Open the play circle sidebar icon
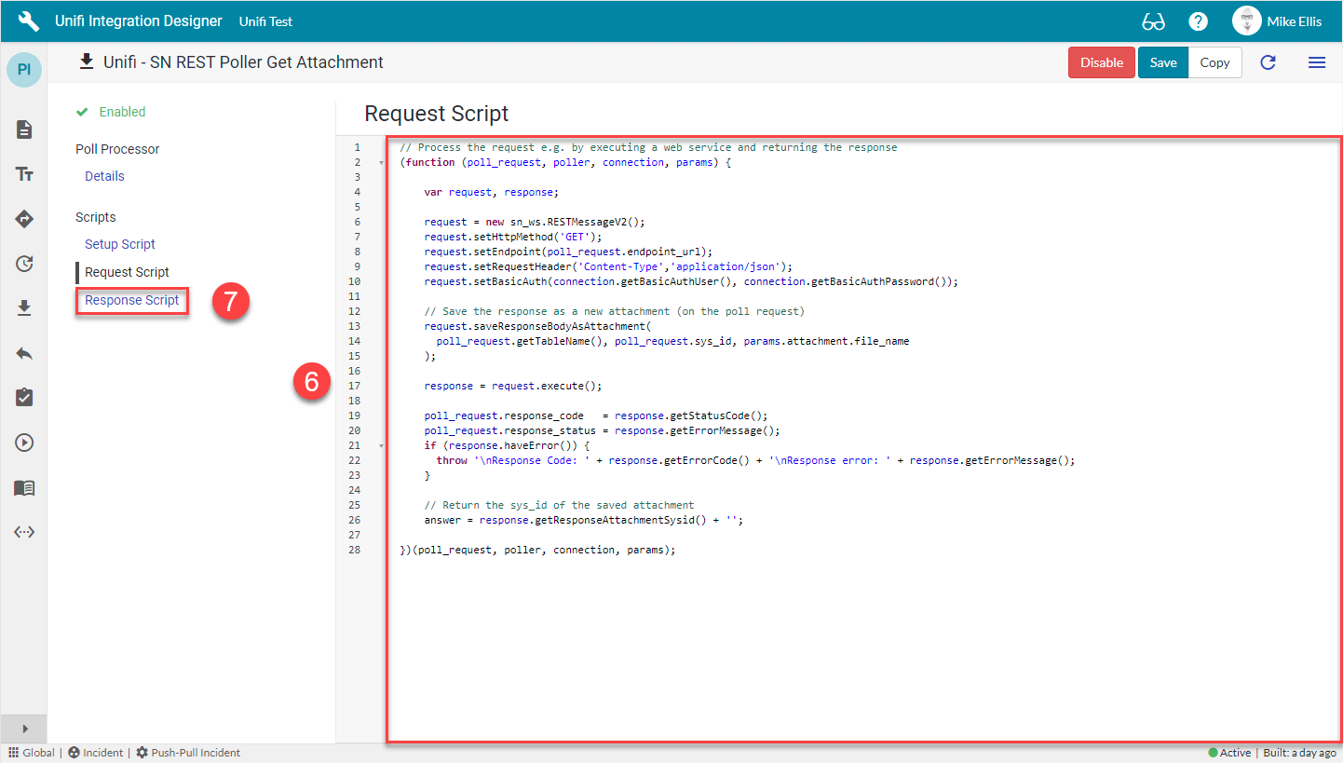 pyautogui.click(x=23, y=442)
